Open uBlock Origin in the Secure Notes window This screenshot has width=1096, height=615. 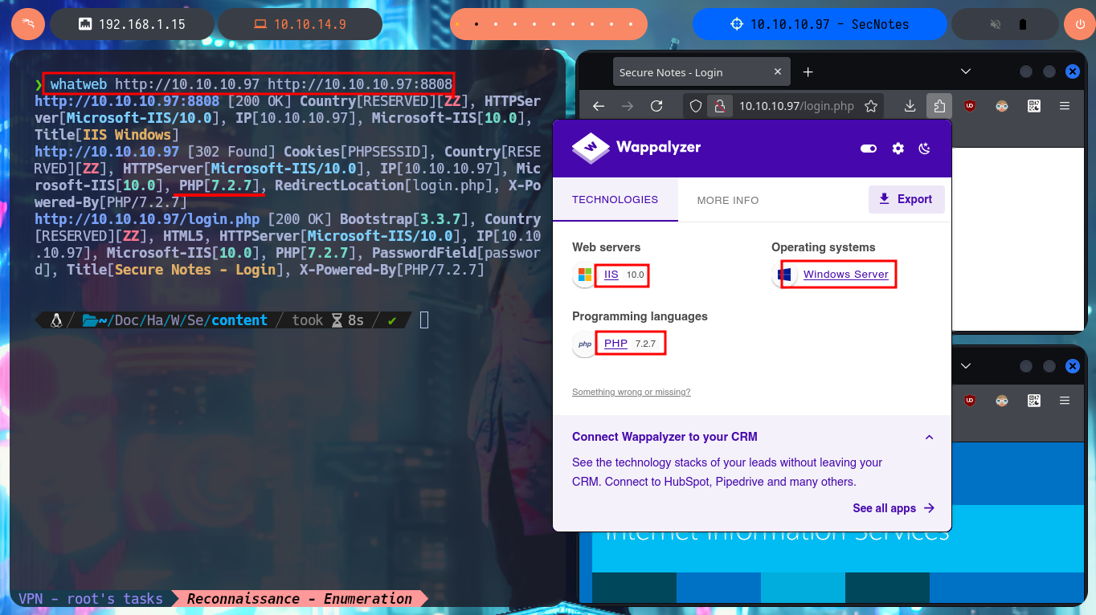970,106
